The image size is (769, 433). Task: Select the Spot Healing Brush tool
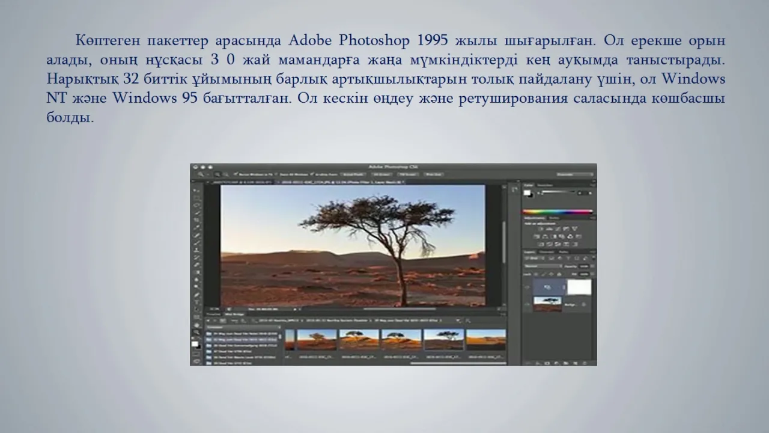pos(196,235)
